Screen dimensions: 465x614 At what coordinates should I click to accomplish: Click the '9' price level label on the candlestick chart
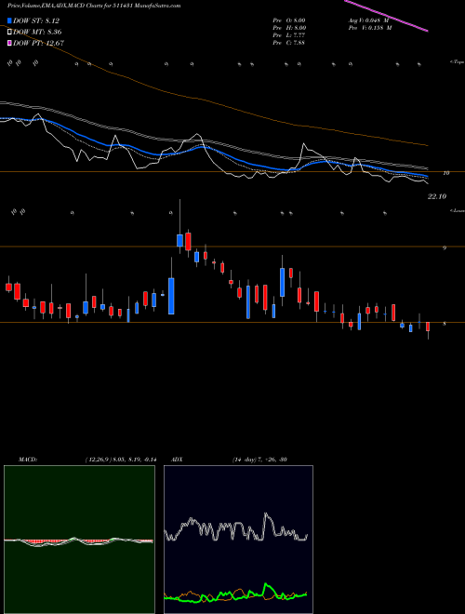pyautogui.click(x=445, y=247)
